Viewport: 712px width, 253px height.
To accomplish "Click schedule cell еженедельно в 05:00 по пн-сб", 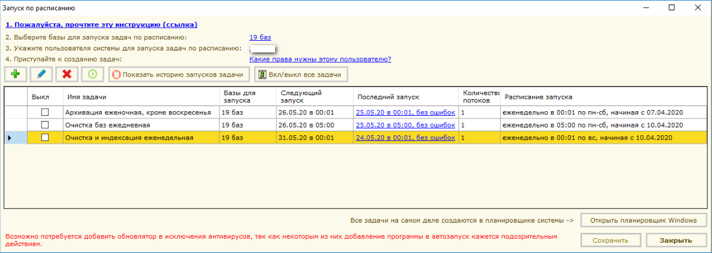I will tap(604, 125).
